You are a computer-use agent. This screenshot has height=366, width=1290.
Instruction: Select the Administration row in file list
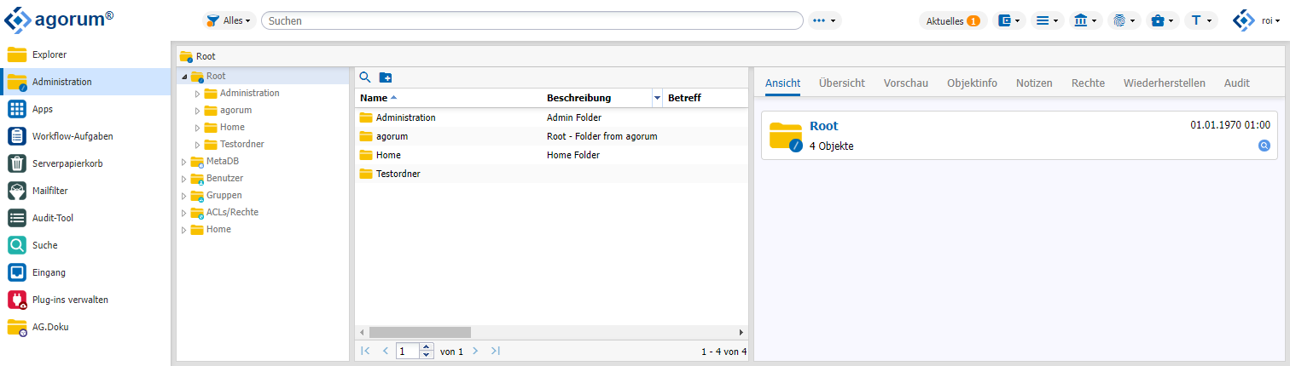click(x=551, y=117)
